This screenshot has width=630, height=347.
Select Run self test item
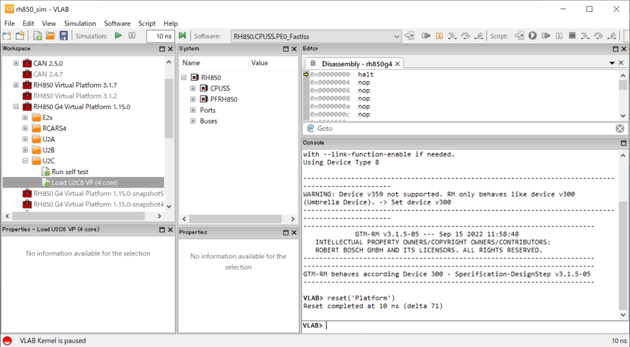point(69,172)
